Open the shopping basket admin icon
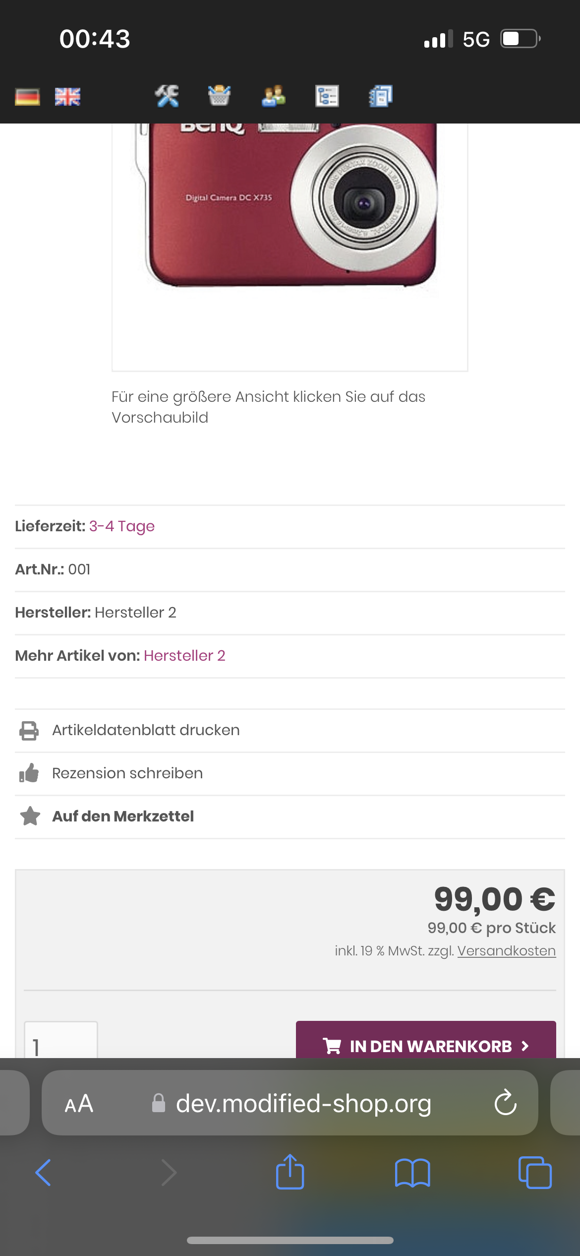The height and width of the screenshot is (1256, 580). click(219, 96)
